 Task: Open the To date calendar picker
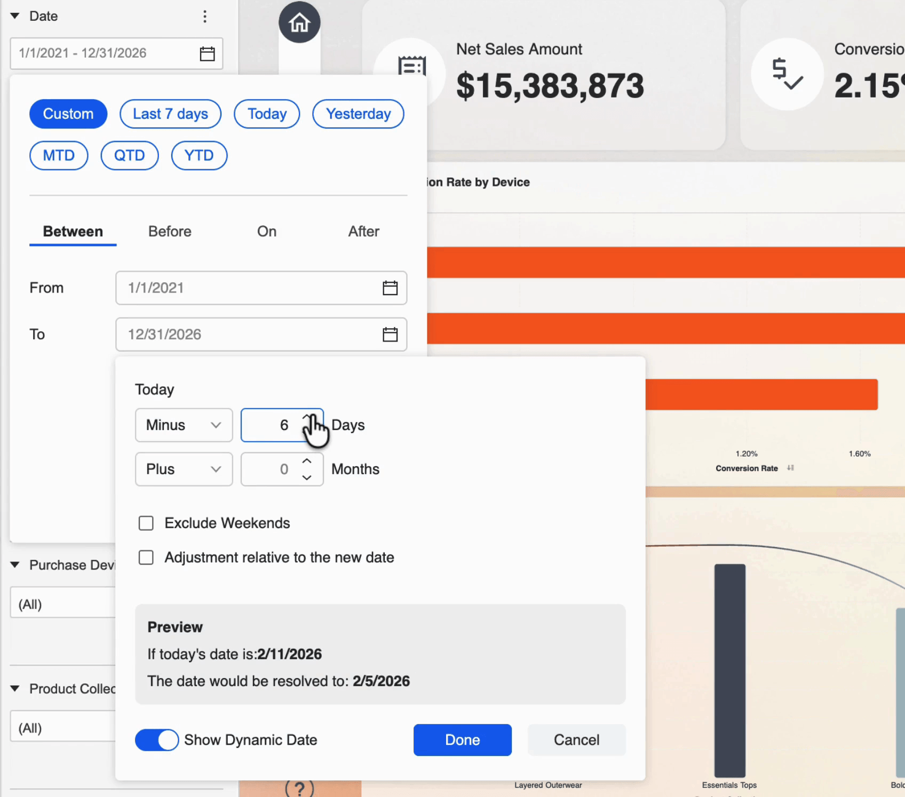click(390, 334)
